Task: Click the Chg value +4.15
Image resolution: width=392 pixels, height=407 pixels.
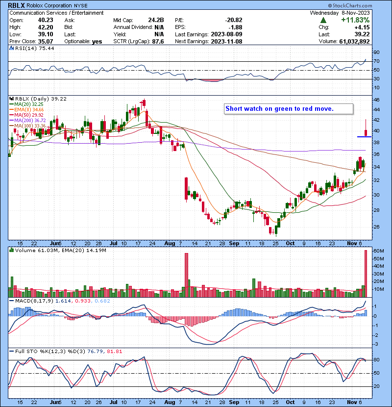Action: tap(363, 27)
